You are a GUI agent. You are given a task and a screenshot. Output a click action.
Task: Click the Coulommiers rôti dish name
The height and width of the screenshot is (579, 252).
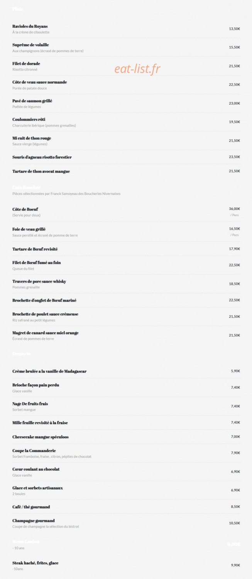[29, 120]
